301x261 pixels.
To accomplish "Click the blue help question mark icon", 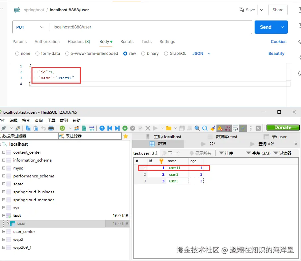I will 102,128.
